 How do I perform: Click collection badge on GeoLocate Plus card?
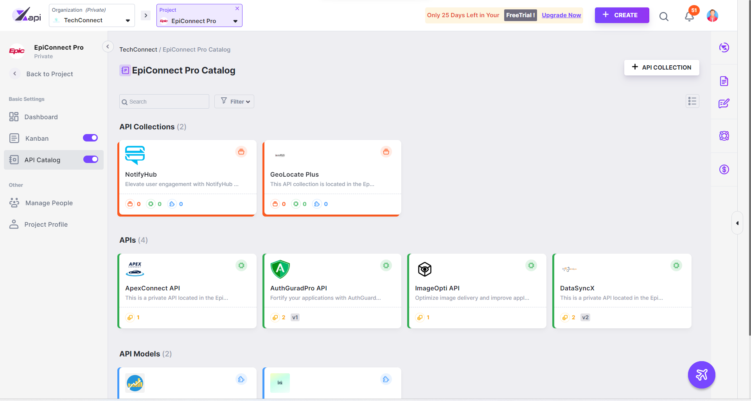click(x=386, y=152)
